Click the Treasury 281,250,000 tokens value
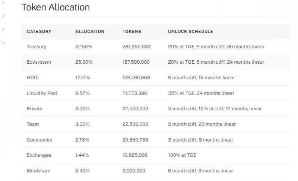 coord(136,47)
